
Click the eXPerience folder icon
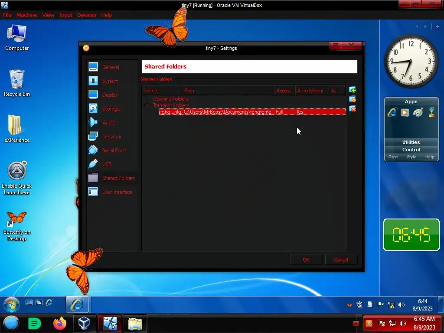17,129
